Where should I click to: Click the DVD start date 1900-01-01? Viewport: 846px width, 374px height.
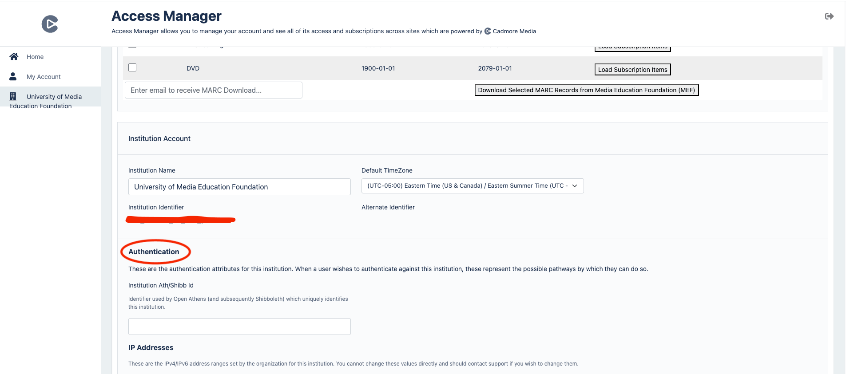pyautogui.click(x=378, y=68)
